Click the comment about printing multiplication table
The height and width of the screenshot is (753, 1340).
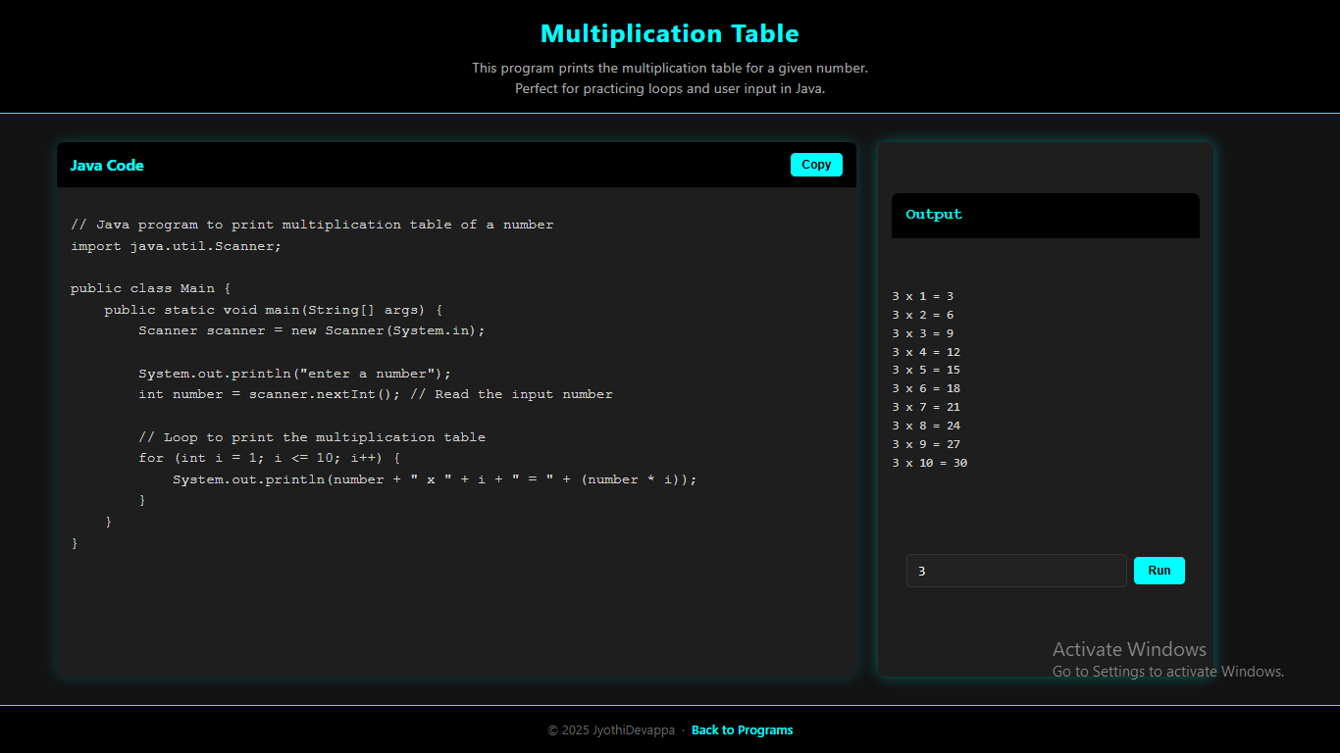click(x=310, y=436)
